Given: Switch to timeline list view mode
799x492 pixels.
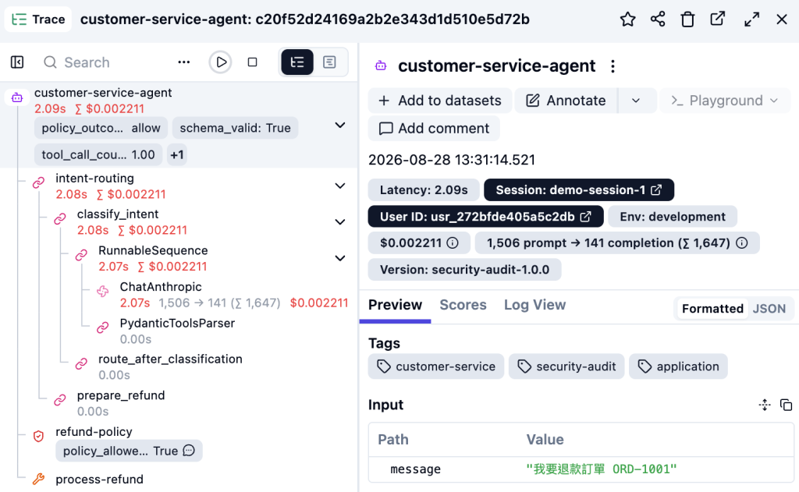Looking at the screenshot, I should pos(330,62).
